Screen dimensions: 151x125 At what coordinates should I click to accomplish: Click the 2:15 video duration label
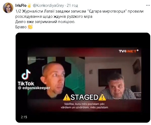[24, 117]
